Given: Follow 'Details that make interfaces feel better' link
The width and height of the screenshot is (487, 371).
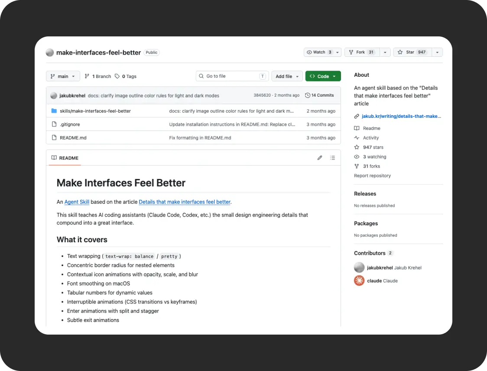Looking at the screenshot, I should click(x=185, y=202).
